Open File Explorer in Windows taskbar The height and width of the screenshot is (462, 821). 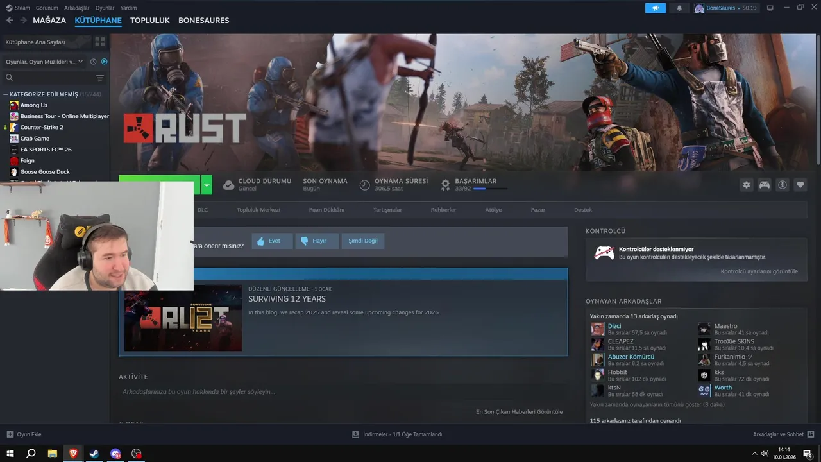[x=52, y=453]
